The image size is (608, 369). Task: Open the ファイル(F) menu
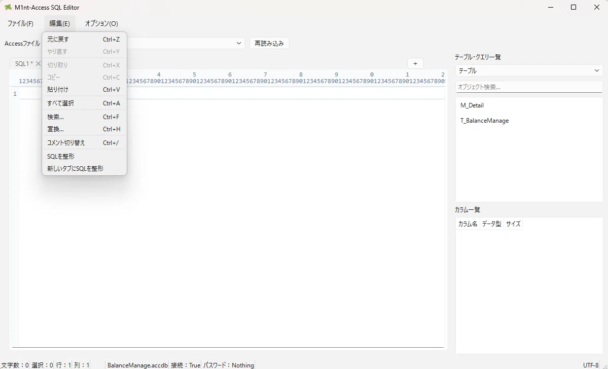pyautogui.click(x=21, y=24)
